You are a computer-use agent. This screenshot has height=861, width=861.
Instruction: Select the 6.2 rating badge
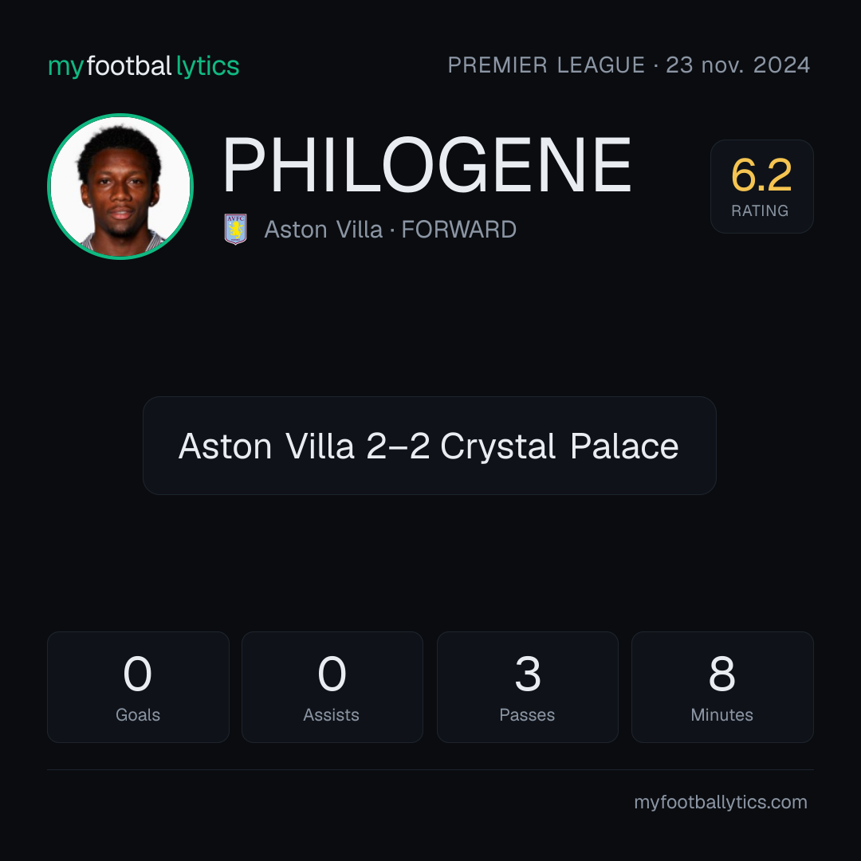(x=761, y=186)
